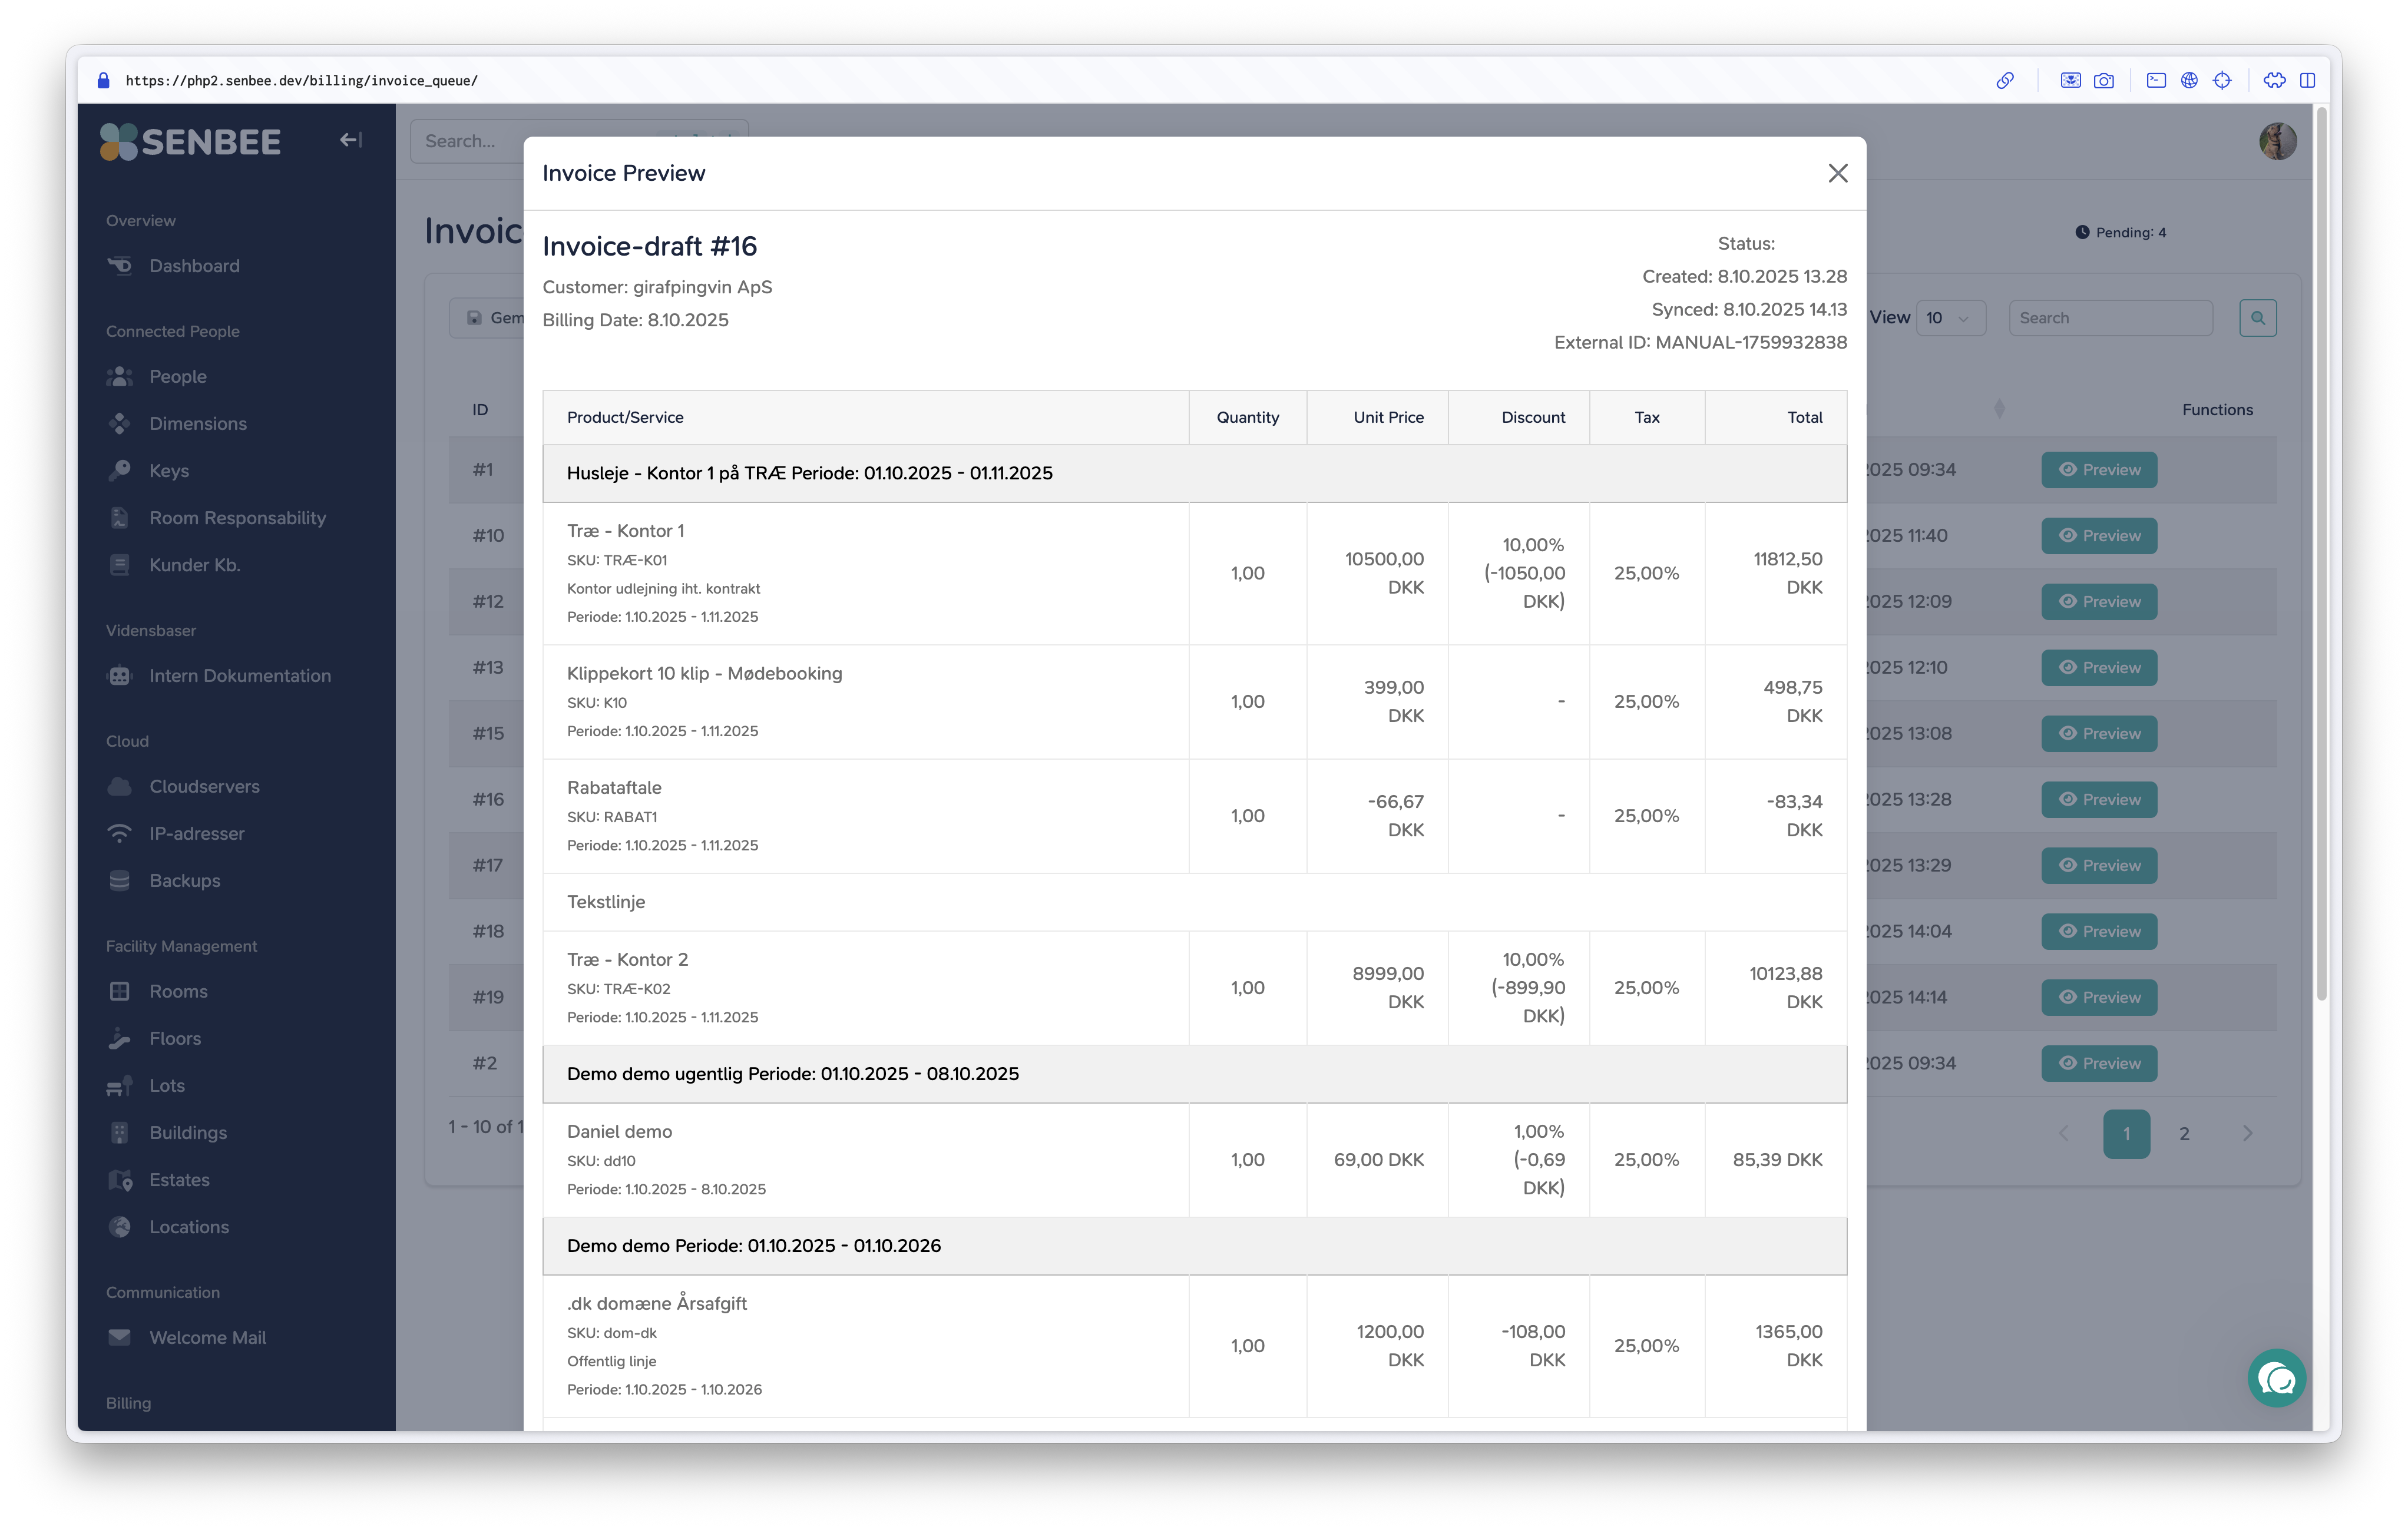
Task: Click the Locations globe icon
Action: [x=120, y=1227]
